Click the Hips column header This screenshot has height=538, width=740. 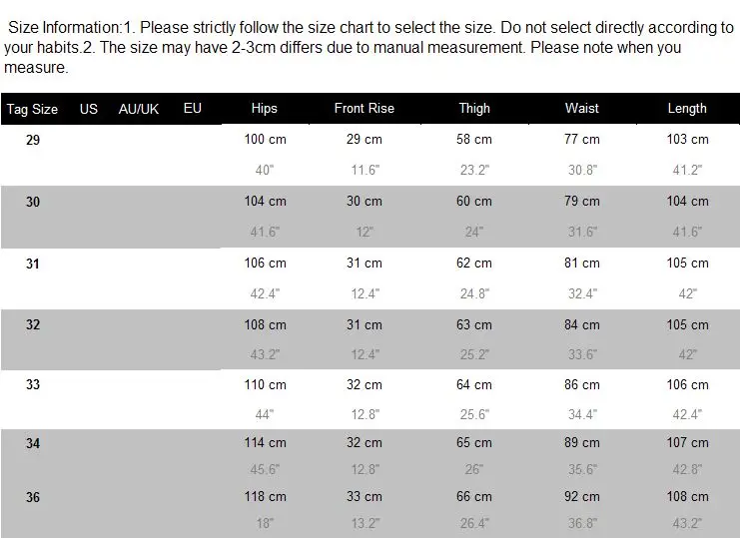click(x=265, y=109)
